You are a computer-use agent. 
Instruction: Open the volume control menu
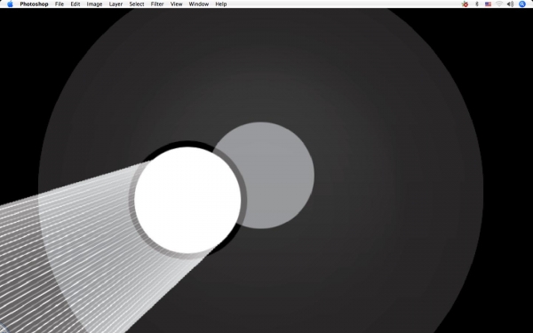(510, 4)
